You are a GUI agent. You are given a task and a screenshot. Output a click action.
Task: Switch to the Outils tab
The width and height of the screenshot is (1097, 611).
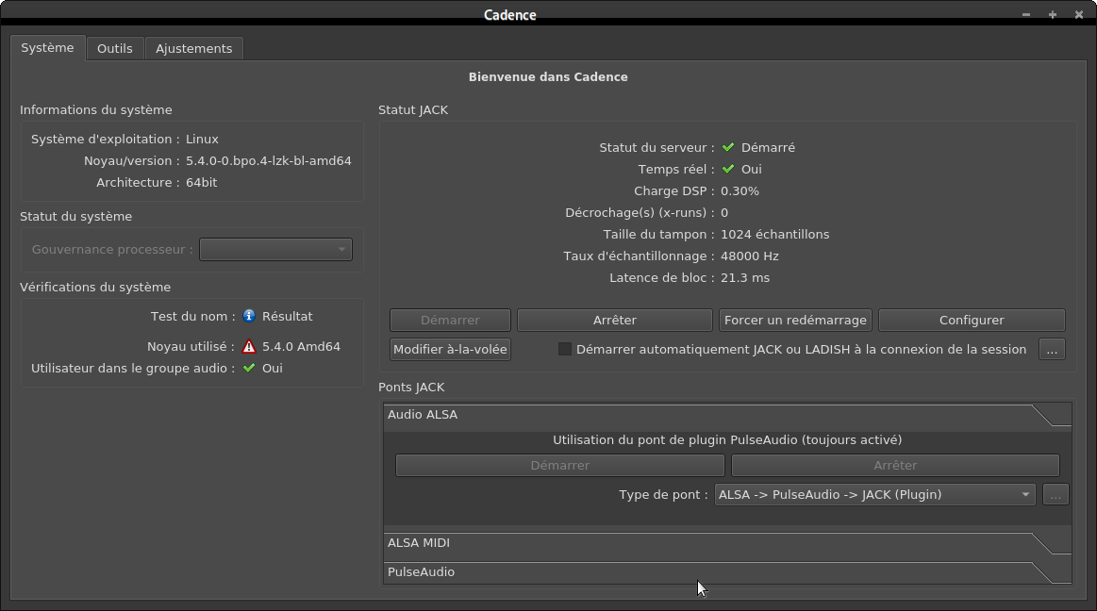[x=115, y=48]
